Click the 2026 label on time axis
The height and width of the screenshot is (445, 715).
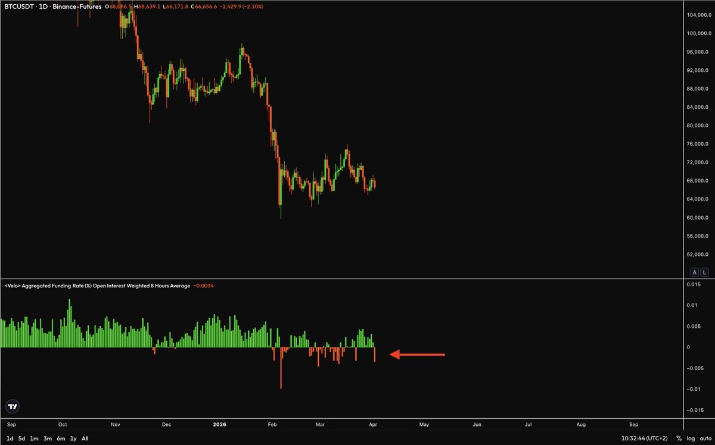pos(219,425)
